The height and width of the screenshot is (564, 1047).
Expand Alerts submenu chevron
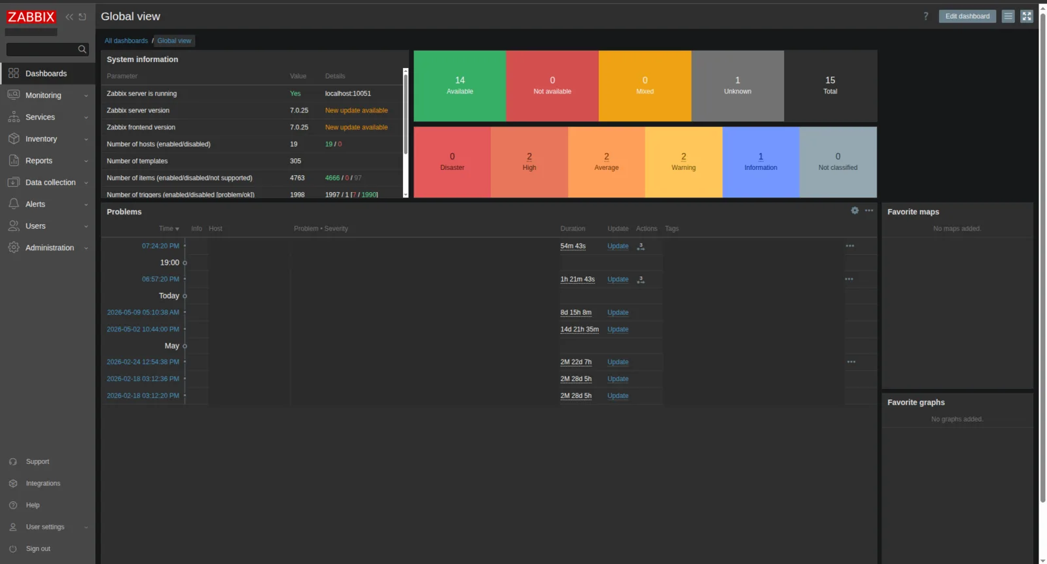click(x=86, y=205)
